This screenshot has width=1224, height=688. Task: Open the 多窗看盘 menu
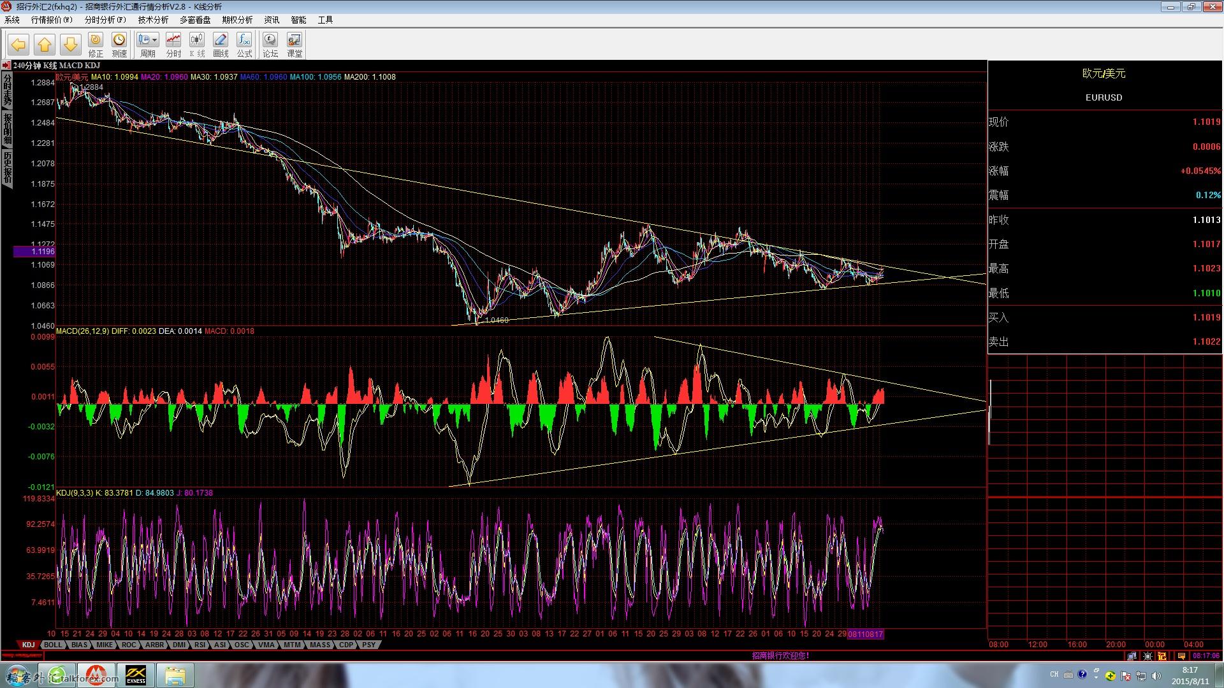pyautogui.click(x=195, y=20)
